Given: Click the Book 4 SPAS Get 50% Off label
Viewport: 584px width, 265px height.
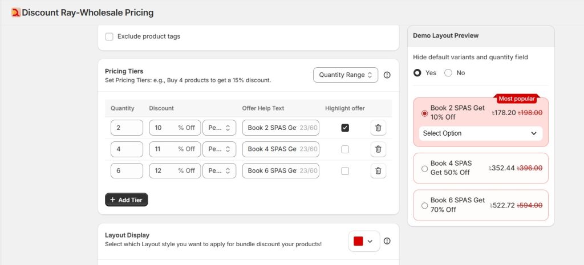Looking at the screenshot, I should [x=451, y=168].
